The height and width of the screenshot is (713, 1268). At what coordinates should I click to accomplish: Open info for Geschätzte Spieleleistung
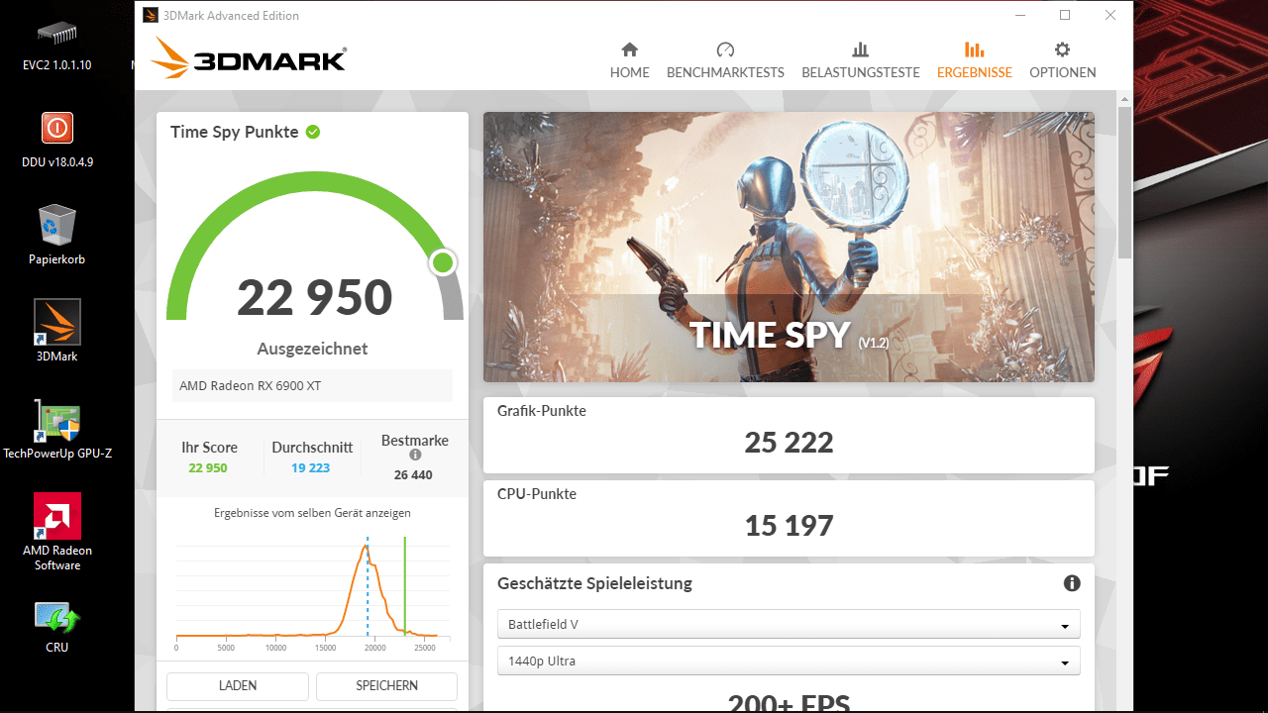tap(1071, 583)
